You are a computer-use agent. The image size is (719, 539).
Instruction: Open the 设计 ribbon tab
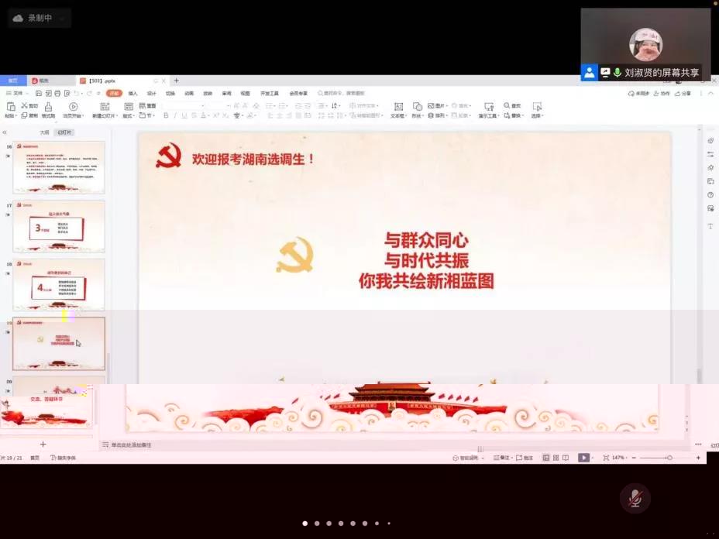pyautogui.click(x=152, y=94)
